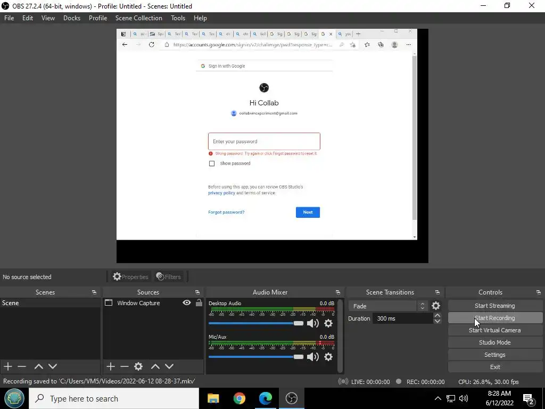Open the notification center icon

529,399
